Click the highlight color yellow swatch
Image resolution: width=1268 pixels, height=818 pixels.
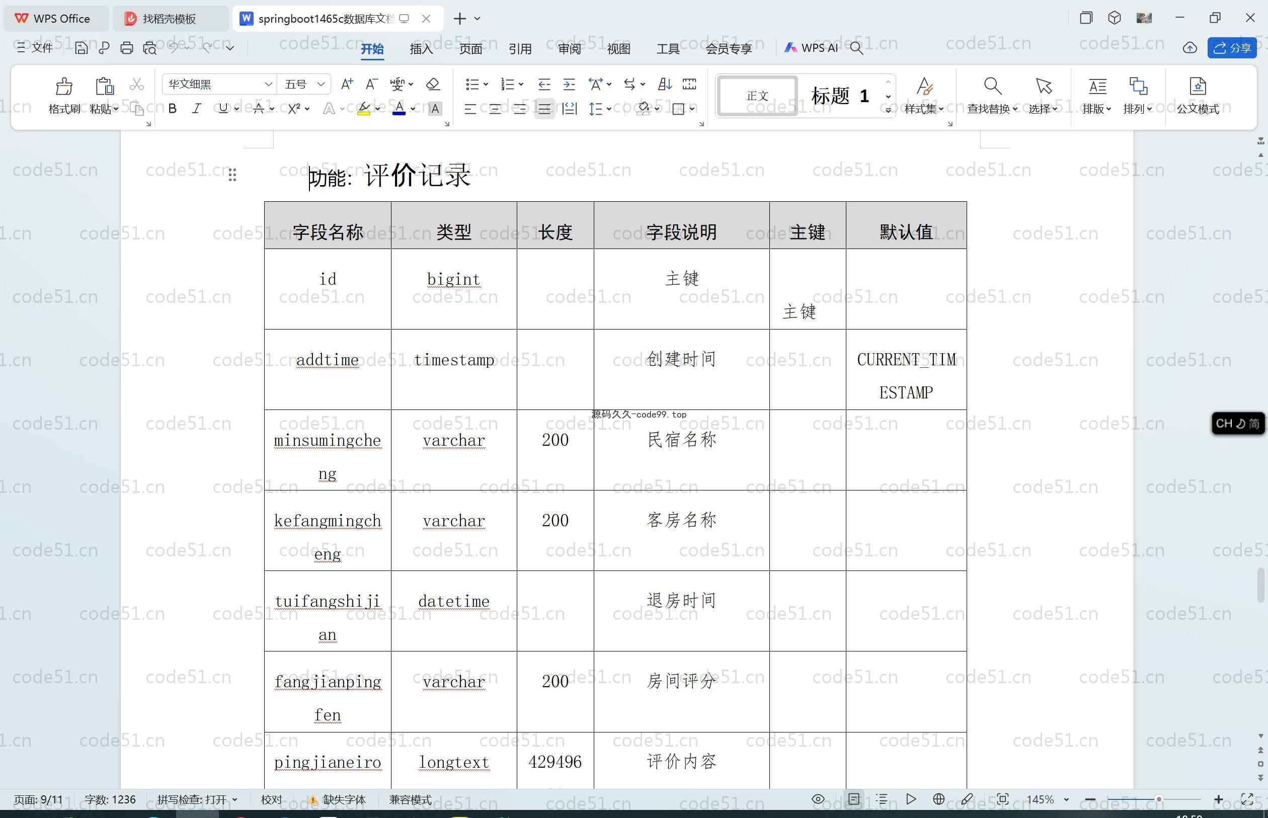pyautogui.click(x=363, y=109)
